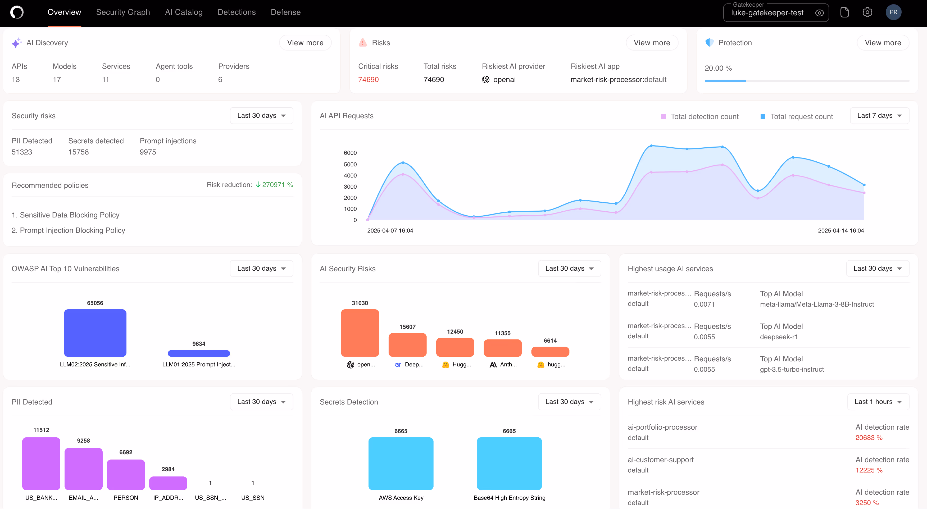Toggle the eye icon in Gatekeeper selector
The image size is (927, 509).
click(x=819, y=13)
